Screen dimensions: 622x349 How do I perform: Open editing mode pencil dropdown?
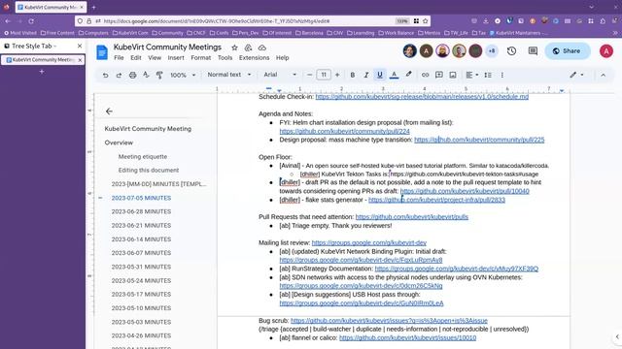pos(576,75)
